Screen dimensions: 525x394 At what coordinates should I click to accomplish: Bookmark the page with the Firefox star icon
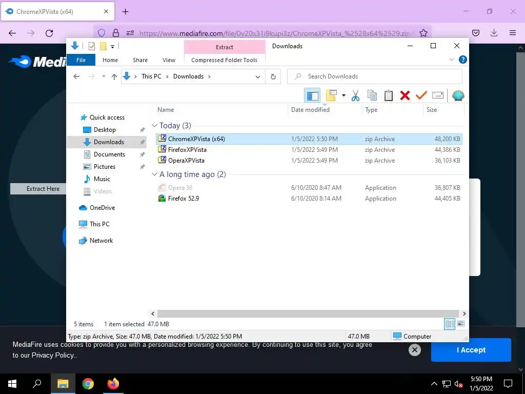tap(423, 33)
